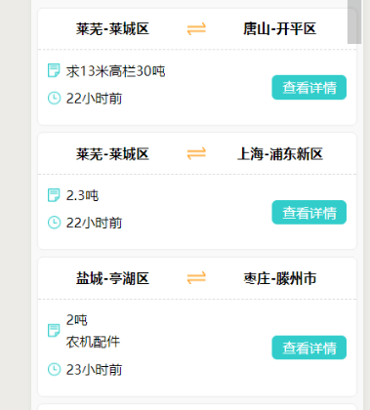
Task: Click the 求13米高栏30吨 description text
Action: point(115,71)
